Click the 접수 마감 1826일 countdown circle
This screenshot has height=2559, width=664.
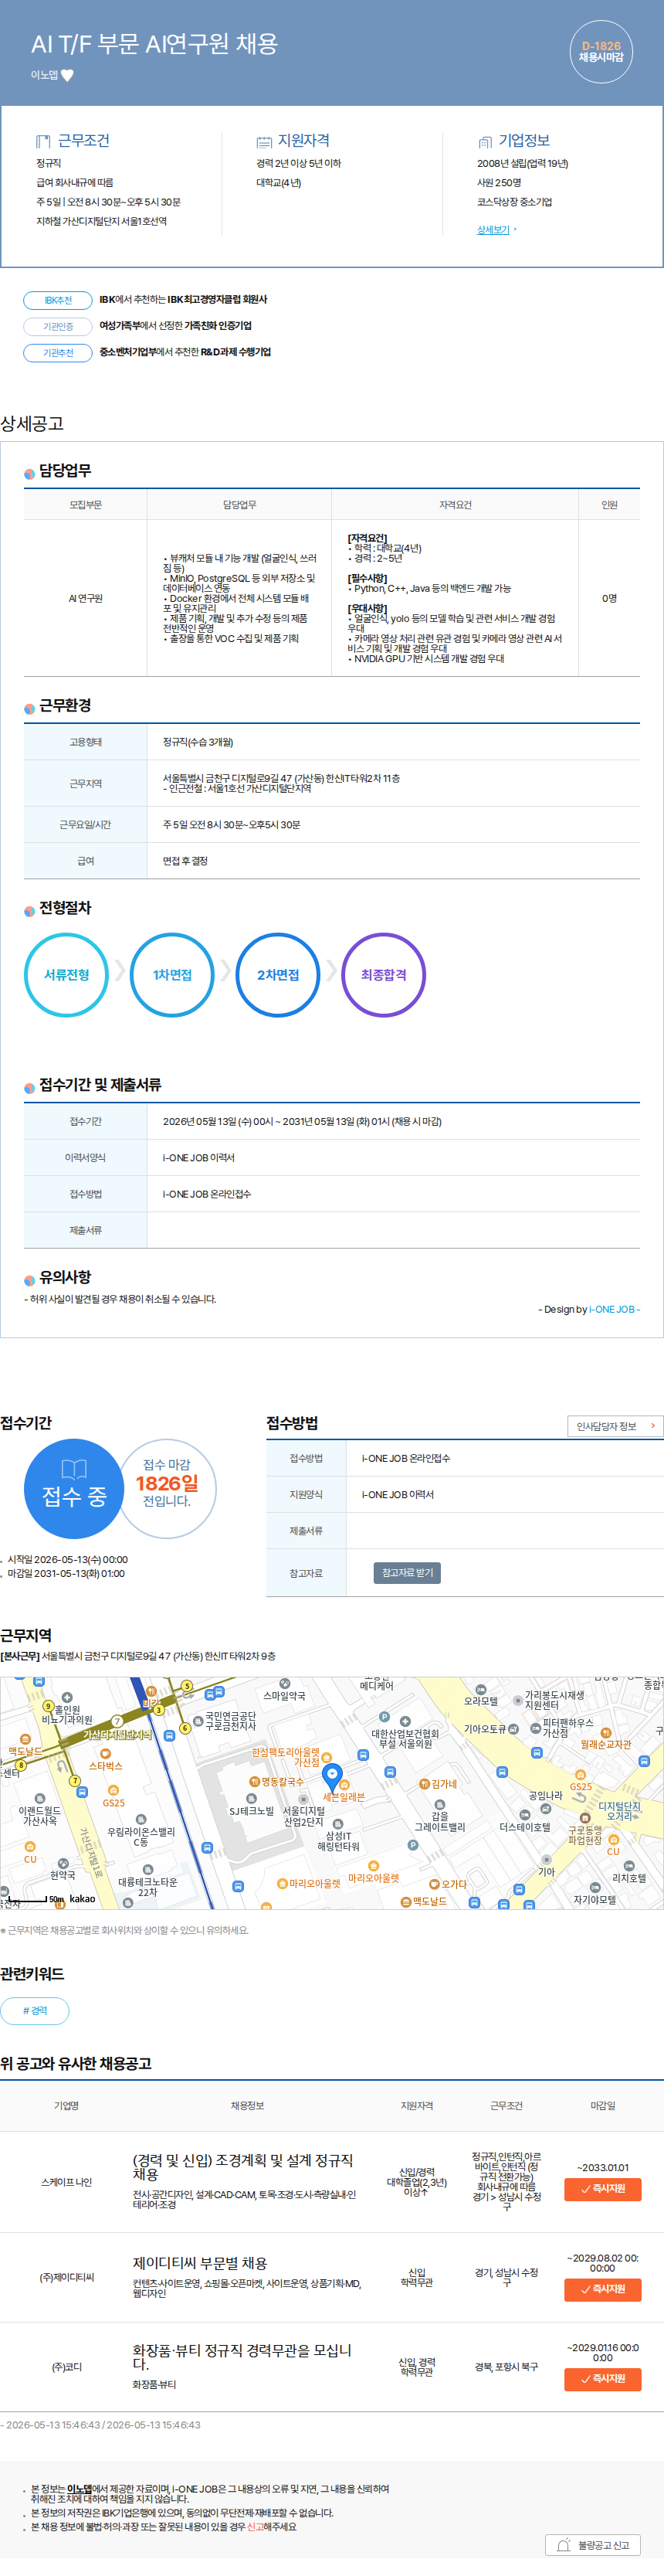click(x=167, y=1488)
